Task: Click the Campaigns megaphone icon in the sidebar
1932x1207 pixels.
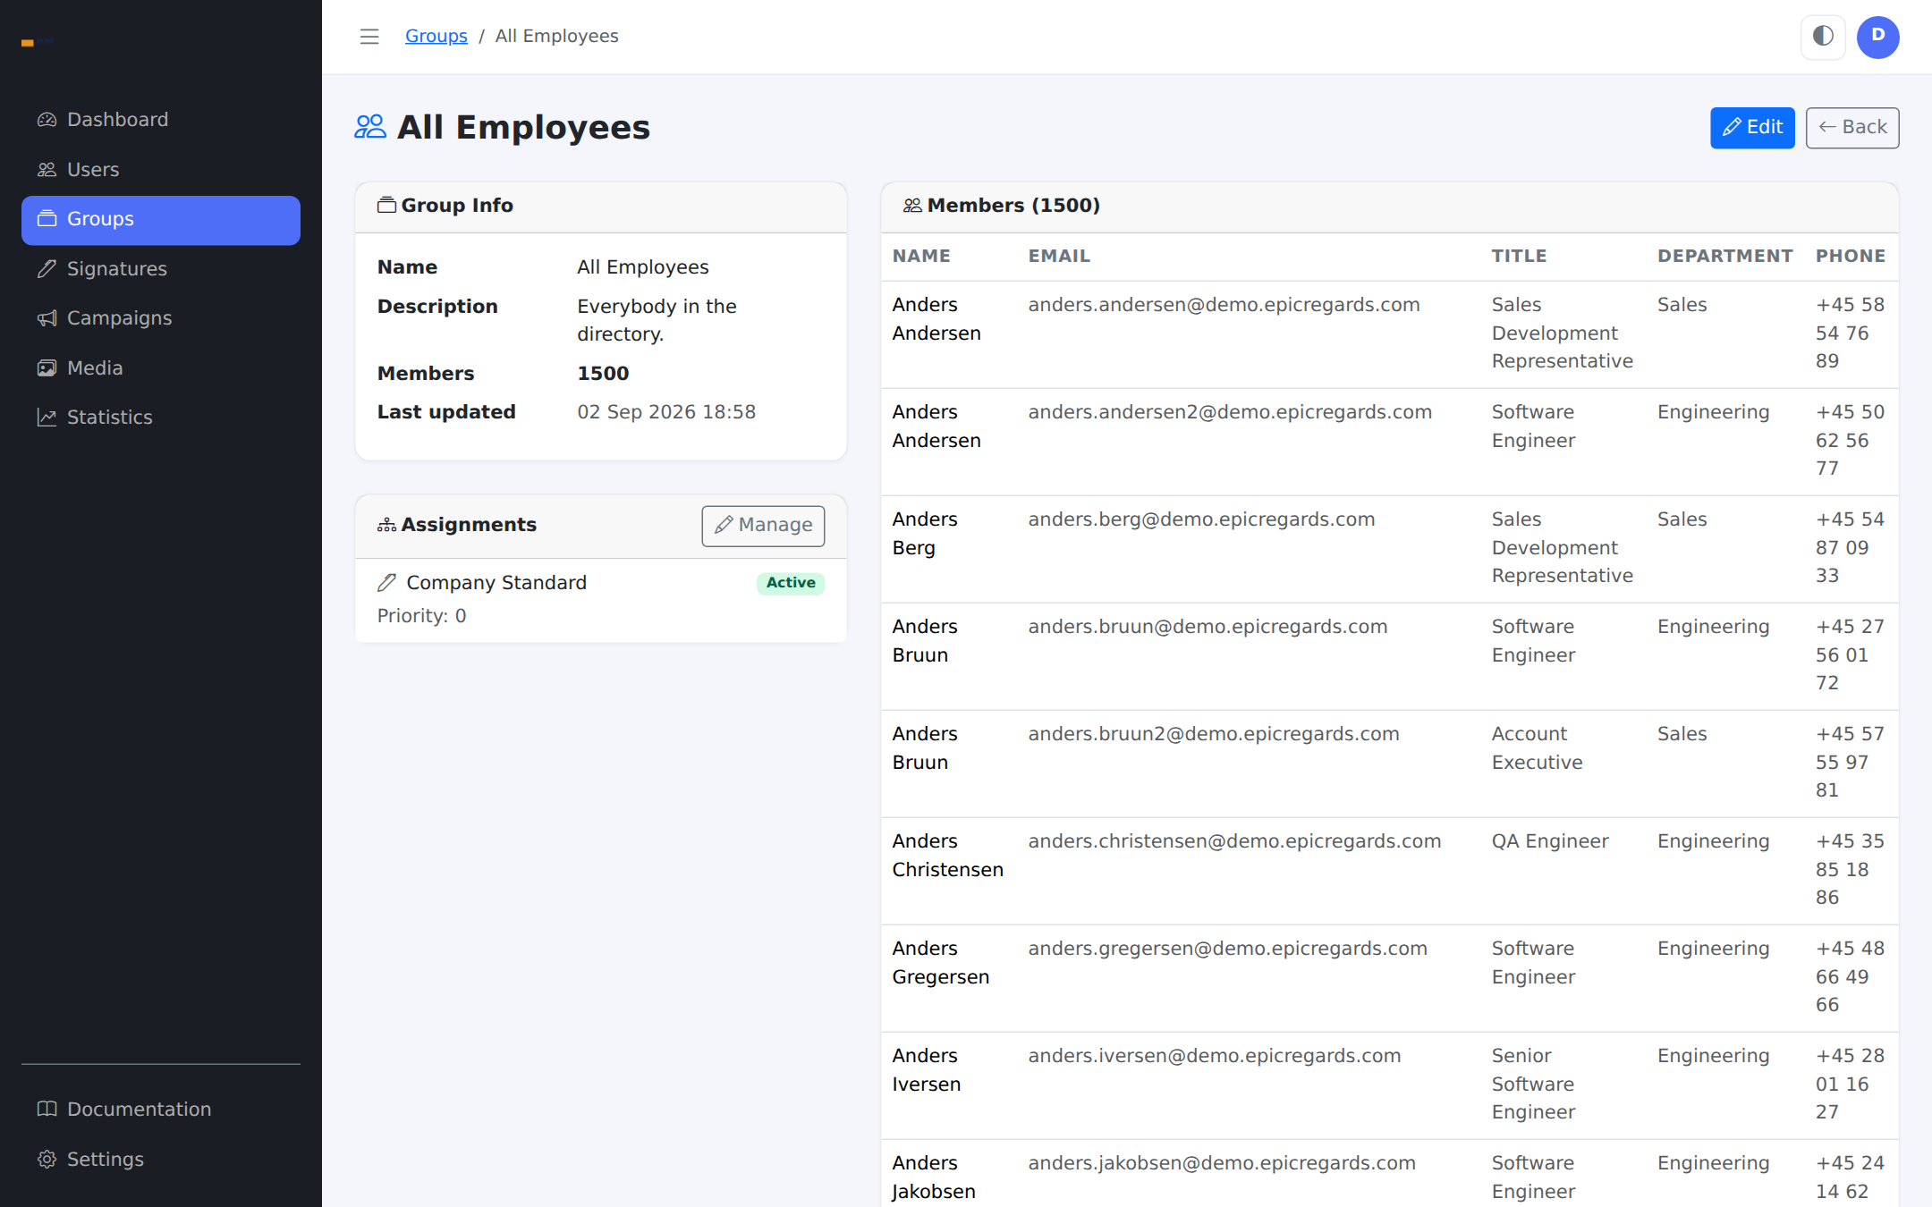Action: tap(47, 318)
